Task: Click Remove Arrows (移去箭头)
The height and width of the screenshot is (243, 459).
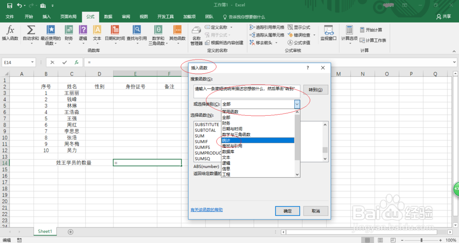Action: click(x=261, y=43)
